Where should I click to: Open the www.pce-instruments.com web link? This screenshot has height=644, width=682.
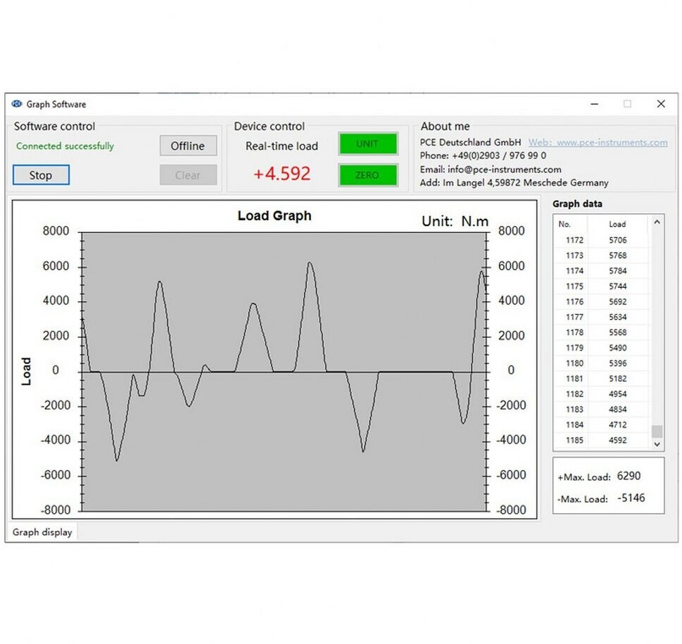coord(598,142)
